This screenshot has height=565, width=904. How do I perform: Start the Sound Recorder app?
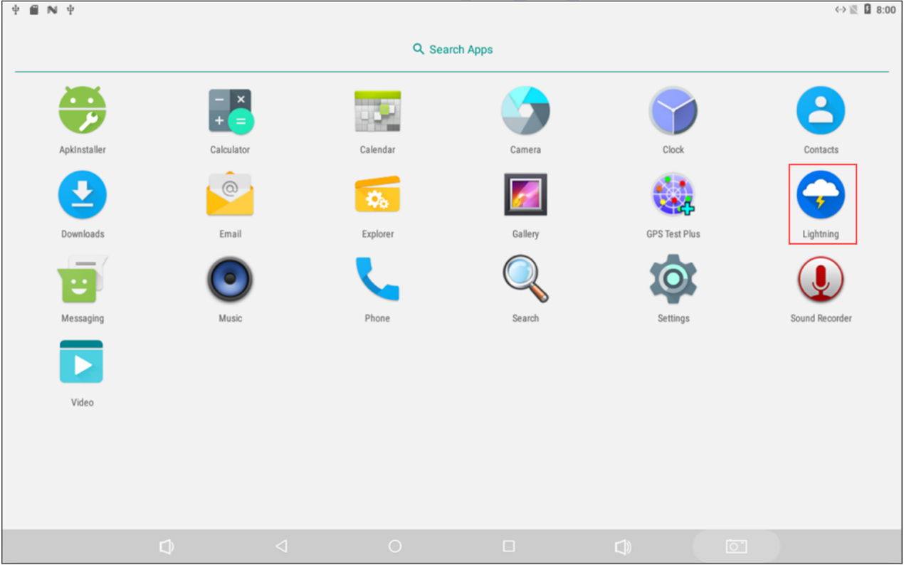click(821, 280)
